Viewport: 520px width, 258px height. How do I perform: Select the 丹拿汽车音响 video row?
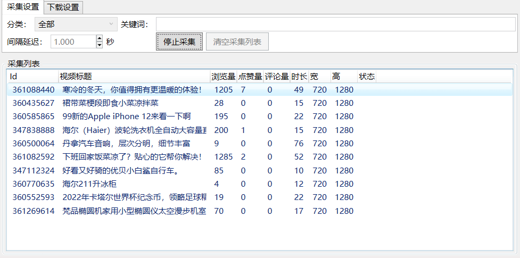[126, 144]
